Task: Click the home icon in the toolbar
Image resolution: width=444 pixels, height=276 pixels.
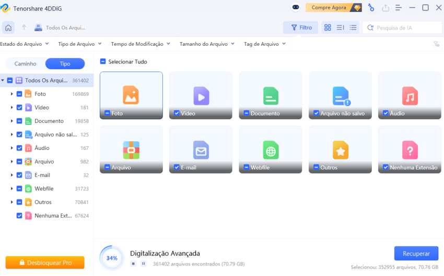Action: (x=8, y=28)
